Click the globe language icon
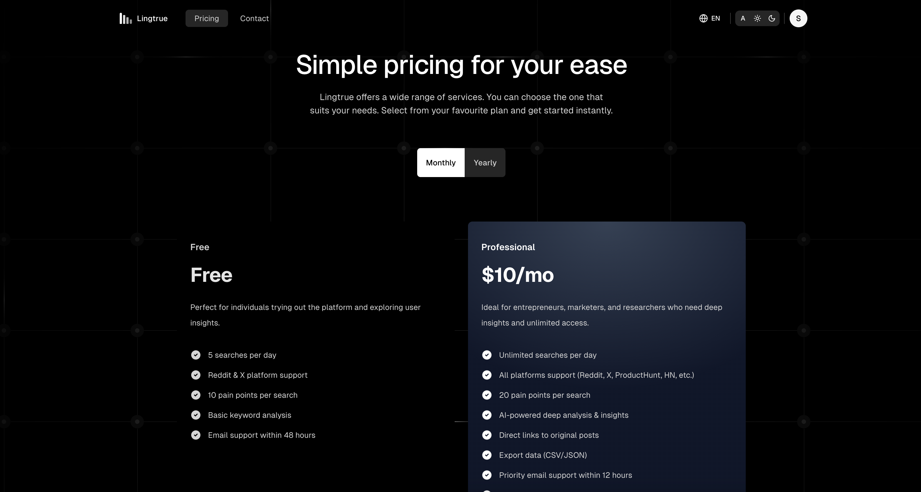 [x=703, y=18]
